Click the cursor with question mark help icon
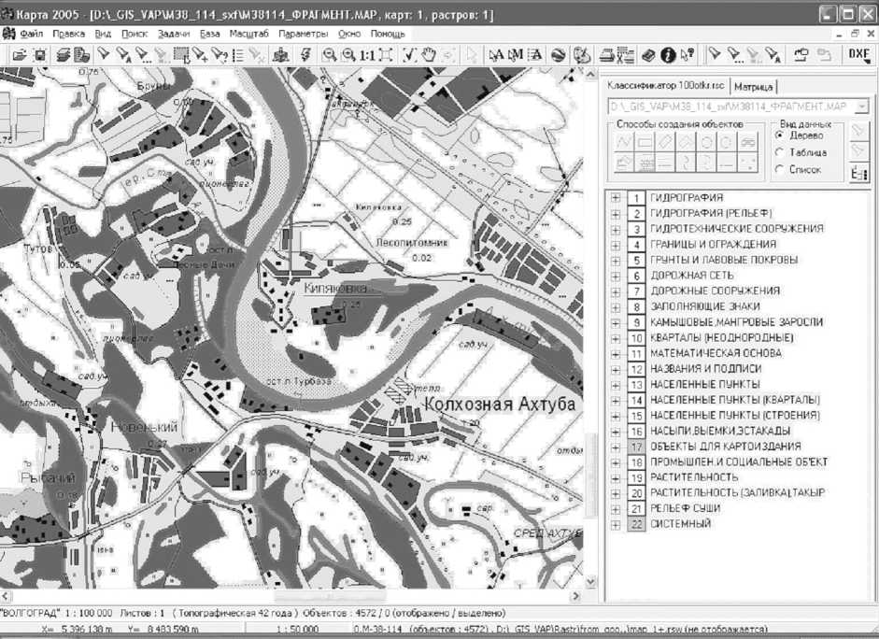This screenshot has height=639, width=879. pos(688,55)
